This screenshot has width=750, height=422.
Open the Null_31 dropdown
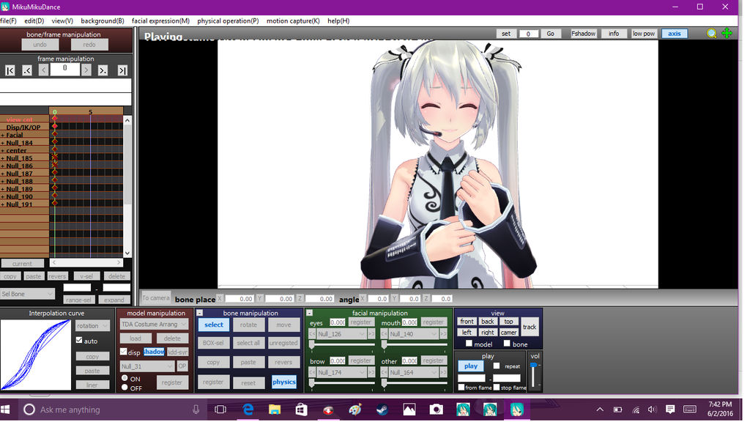coord(146,366)
